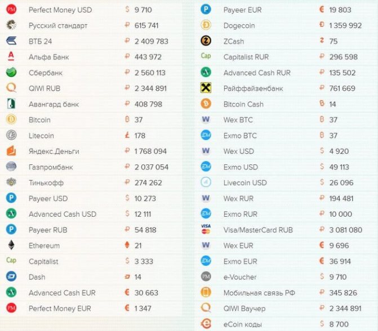Select the Litecoin currency row
Viewport: 378px width, 331px height.
pos(41,136)
